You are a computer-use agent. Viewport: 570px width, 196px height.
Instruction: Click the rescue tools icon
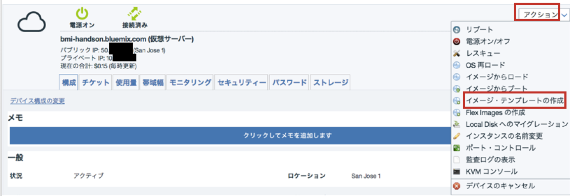pyautogui.click(x=457, y=53)
